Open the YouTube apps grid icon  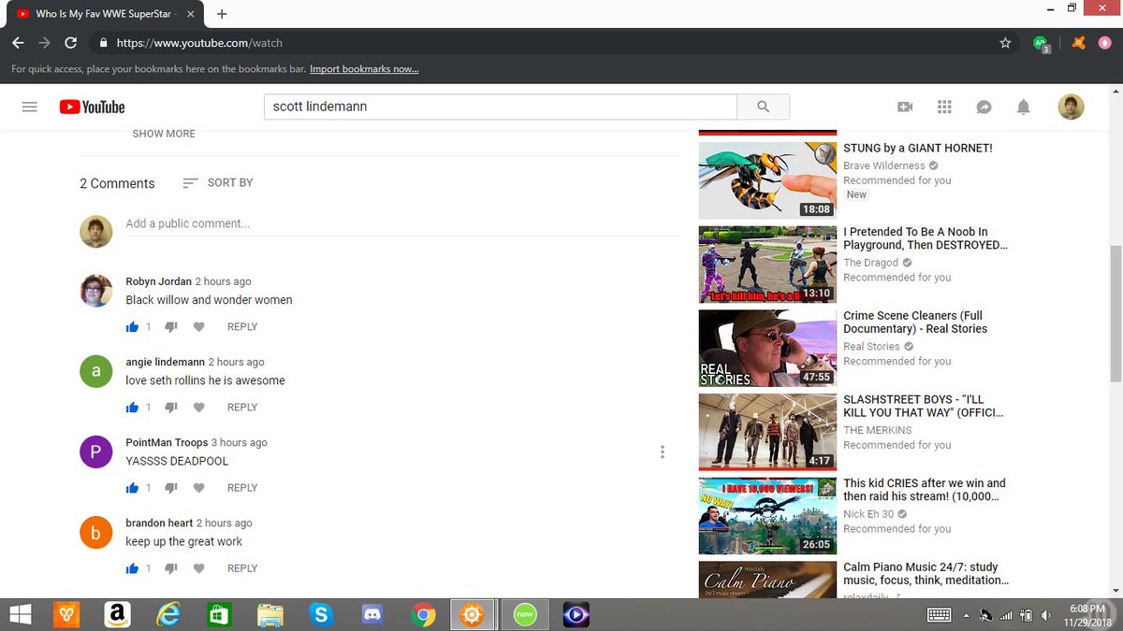pyautogui.click(x=944, y=107)
